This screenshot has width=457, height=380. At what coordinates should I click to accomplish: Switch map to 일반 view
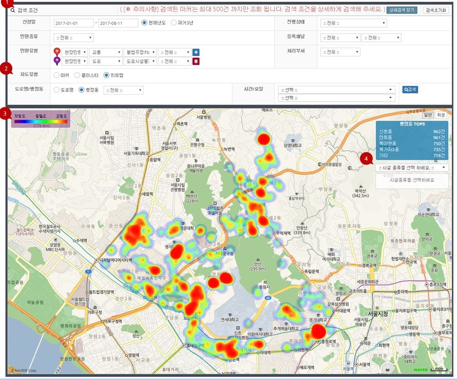(428, 115)
